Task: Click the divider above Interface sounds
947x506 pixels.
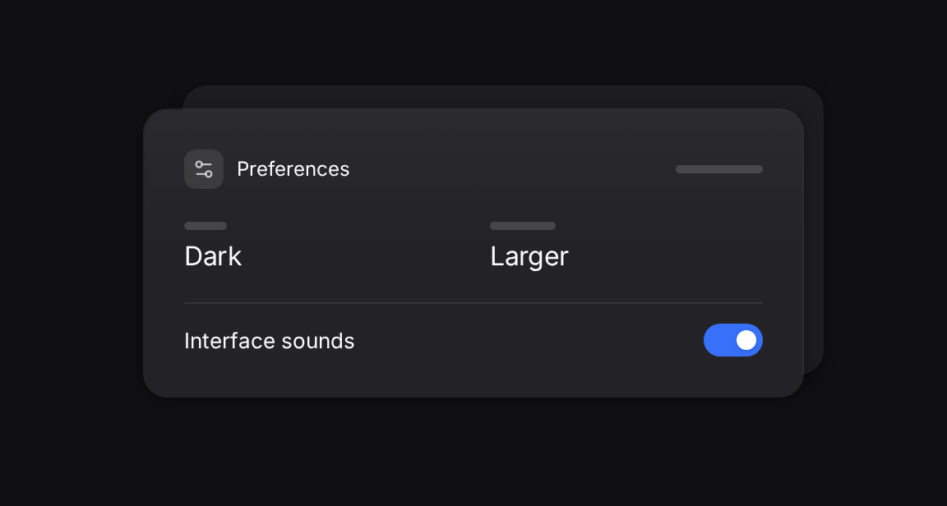Action: (x=473, y=302)
